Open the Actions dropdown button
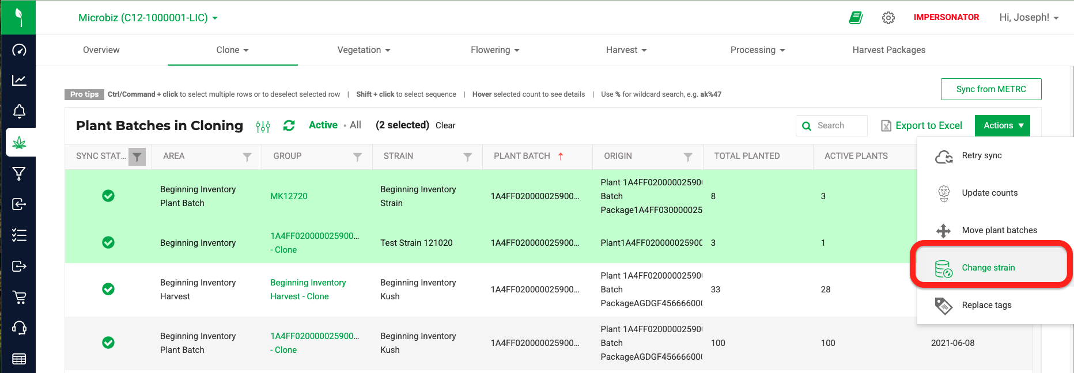 coord(1003,125)
